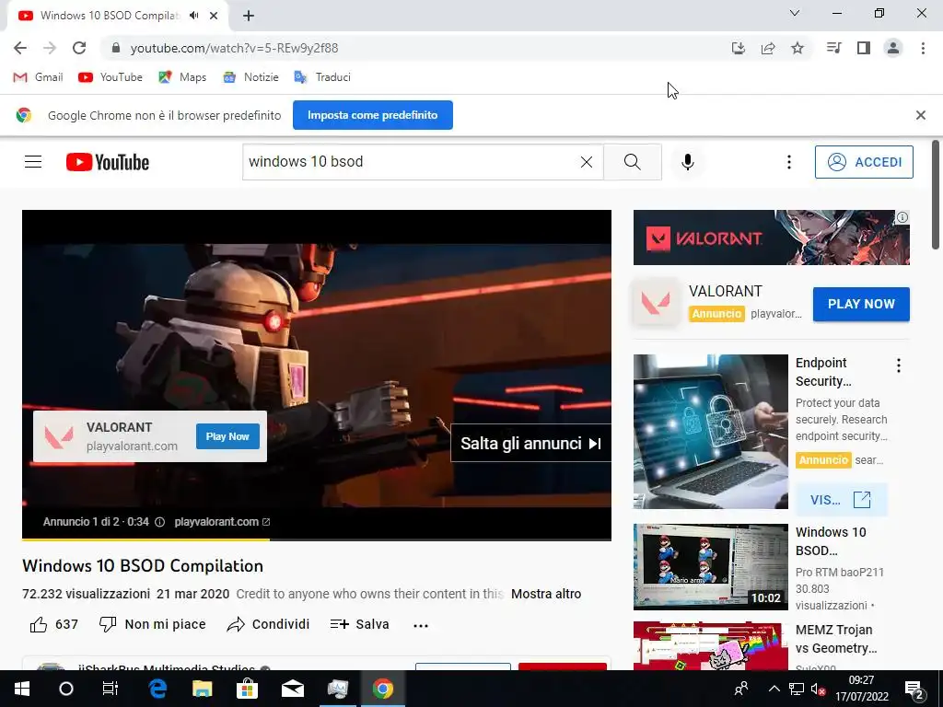The image size is (943, 707).
Task: Open the volume icon in system tray
Action: (x=818, y=689)
